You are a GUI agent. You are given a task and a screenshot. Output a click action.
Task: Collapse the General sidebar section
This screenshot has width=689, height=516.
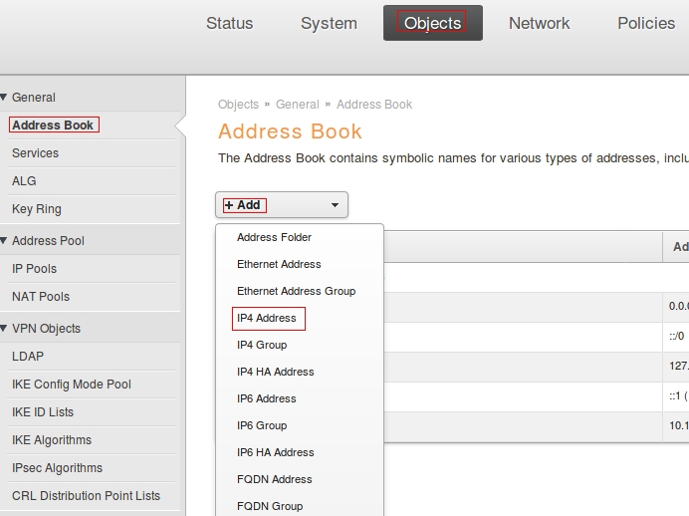tap(33, 98)
